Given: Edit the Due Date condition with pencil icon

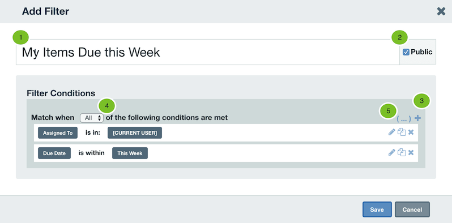Looking at the screenshot, I should coord(391,152).
